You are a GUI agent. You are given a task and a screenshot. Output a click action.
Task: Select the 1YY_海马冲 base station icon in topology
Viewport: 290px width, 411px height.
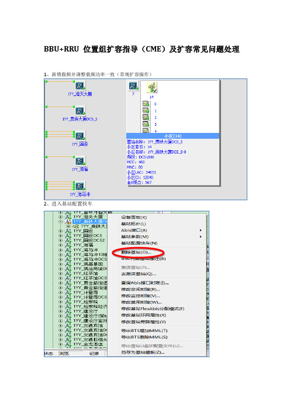(80, 186)
